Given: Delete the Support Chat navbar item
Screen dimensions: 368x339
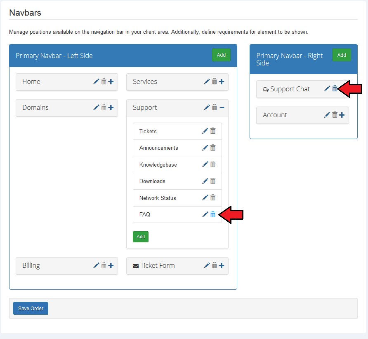Looking at the screenshot, I should (335, 88).
